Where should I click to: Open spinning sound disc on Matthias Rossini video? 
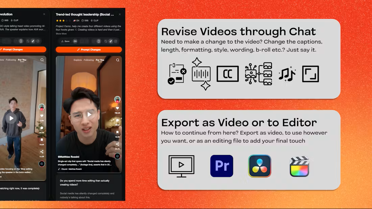click(x=117, y=156)
